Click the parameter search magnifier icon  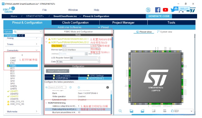tap(46, 87)
